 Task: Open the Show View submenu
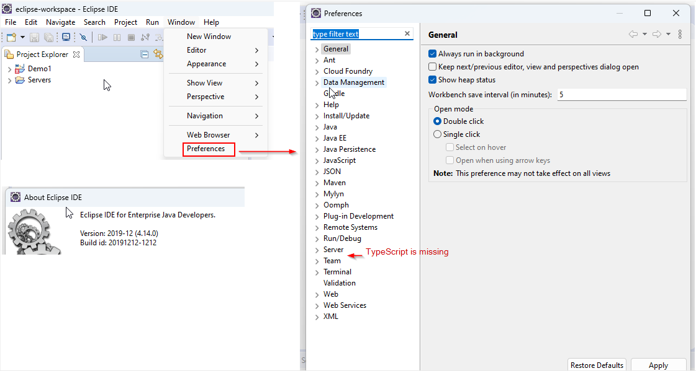coord(215,83)
